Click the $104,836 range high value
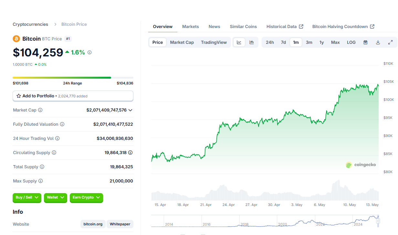This screenshot has height=235, width=398. [x=125, y=83]
